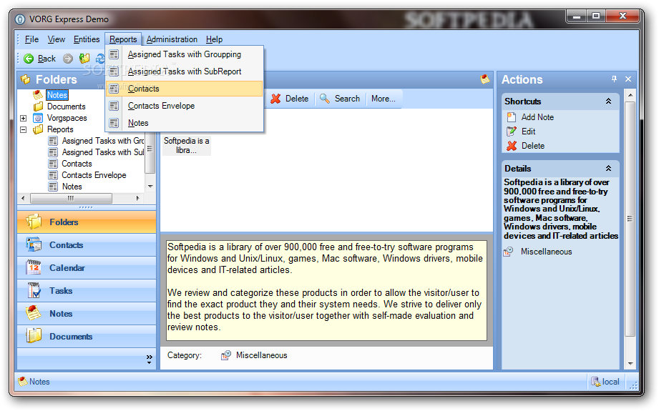Click the Miscellaneous category label

pyautogui.click(x=261, y=355)
